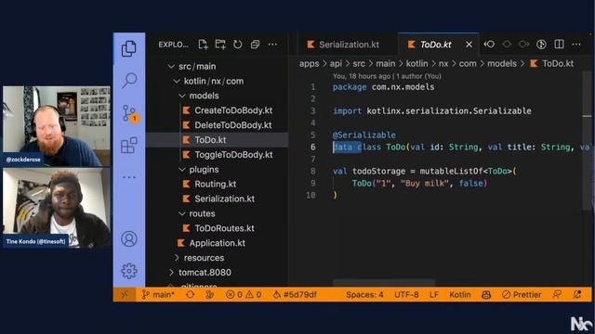The height and width of the screenshot is (334, 595).
Task: Click the @Serializable annotation on line 5
Action: click(364, 135)
